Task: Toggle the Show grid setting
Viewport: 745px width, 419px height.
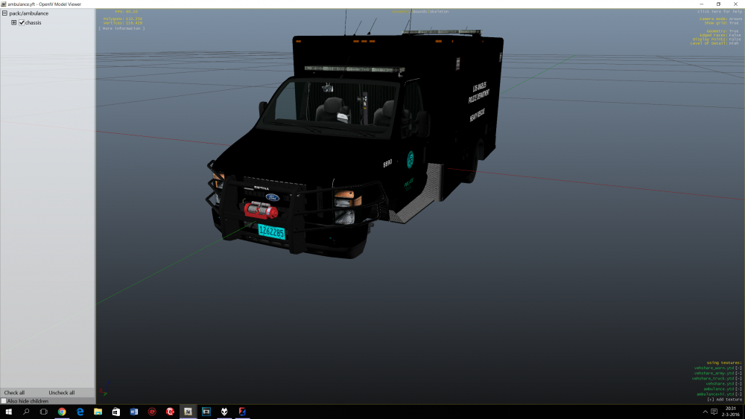Action: pyautogui.click(x=722, y=23)
